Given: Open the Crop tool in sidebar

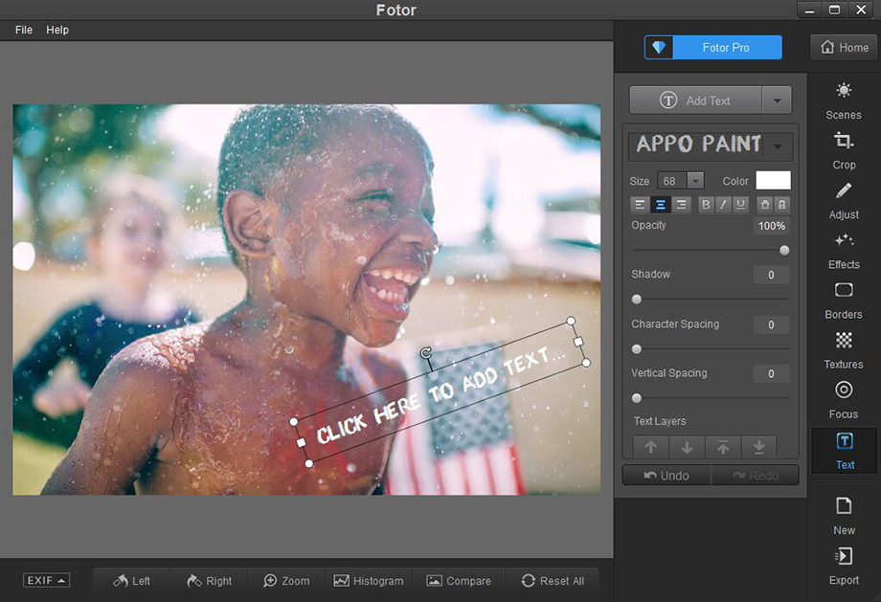Looking at the screenshot, I should 844,149.
